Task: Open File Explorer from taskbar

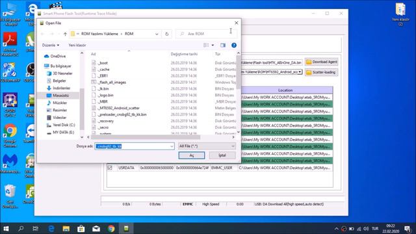Action: pos(66,228)
